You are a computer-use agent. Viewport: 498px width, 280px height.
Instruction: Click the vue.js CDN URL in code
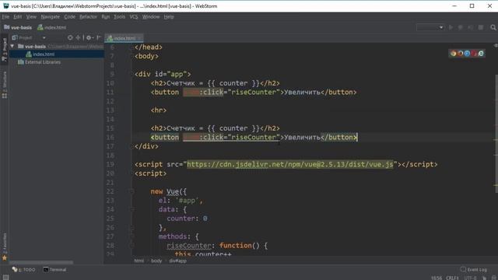290,164
